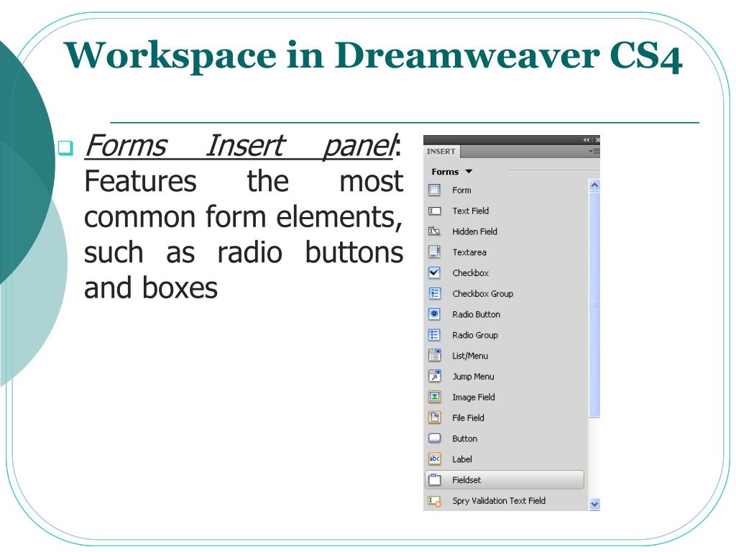Choose the Text Field icon
Image resolution: width=736 pixels, height=552 pixels.
pos(435,211)
